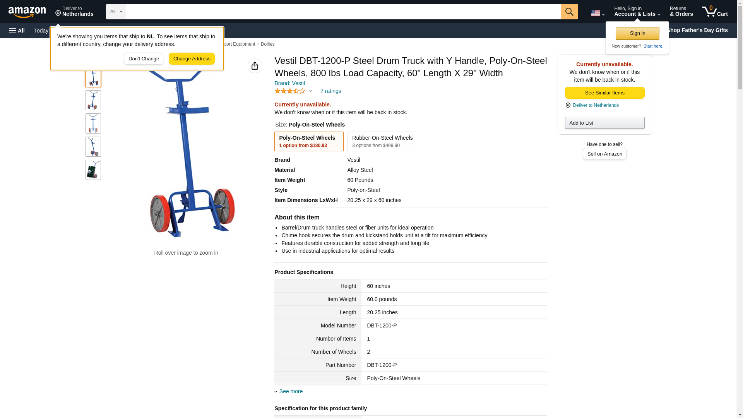Select the second product thumbnail image
Screen dimensions: 743x418
coord(93,100)
